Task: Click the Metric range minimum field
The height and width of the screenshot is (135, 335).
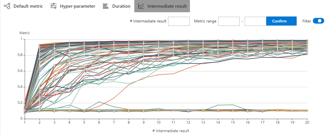Action: pos(229,21)
